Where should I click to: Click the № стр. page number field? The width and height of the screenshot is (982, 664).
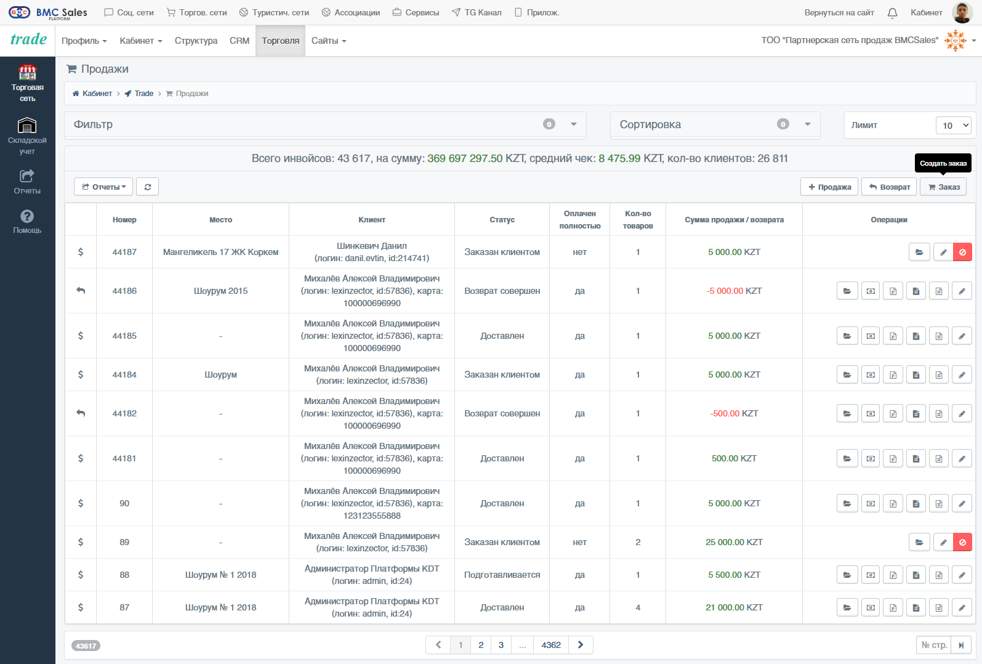934,645
